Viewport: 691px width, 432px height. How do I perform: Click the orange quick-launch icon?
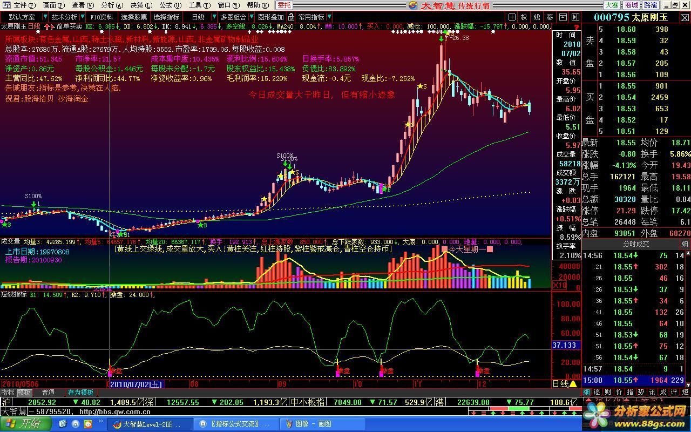tap(89, 424)
